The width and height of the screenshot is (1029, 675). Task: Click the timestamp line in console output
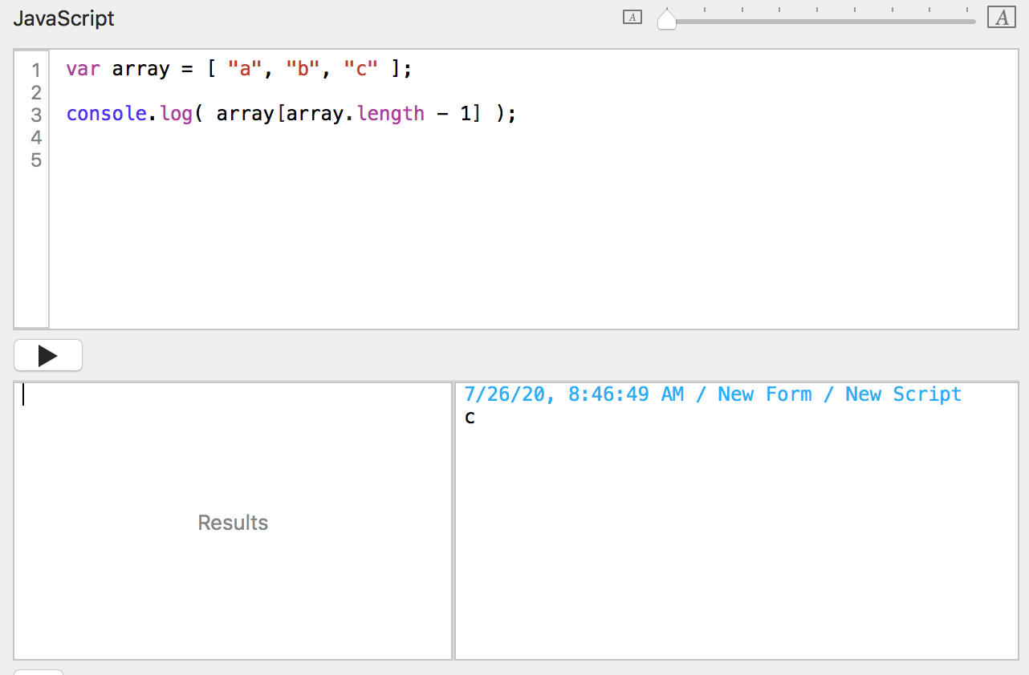point(712,394)
